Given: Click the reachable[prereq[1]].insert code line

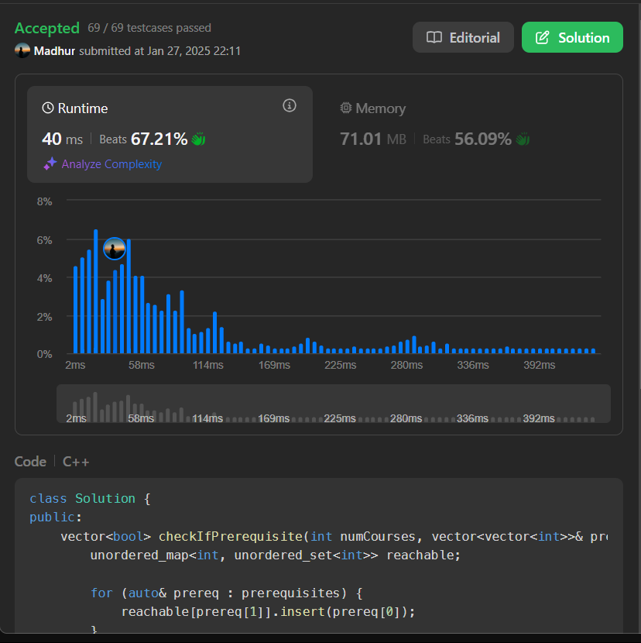Looking at the screenshot, I should click(x=268, y=611).
